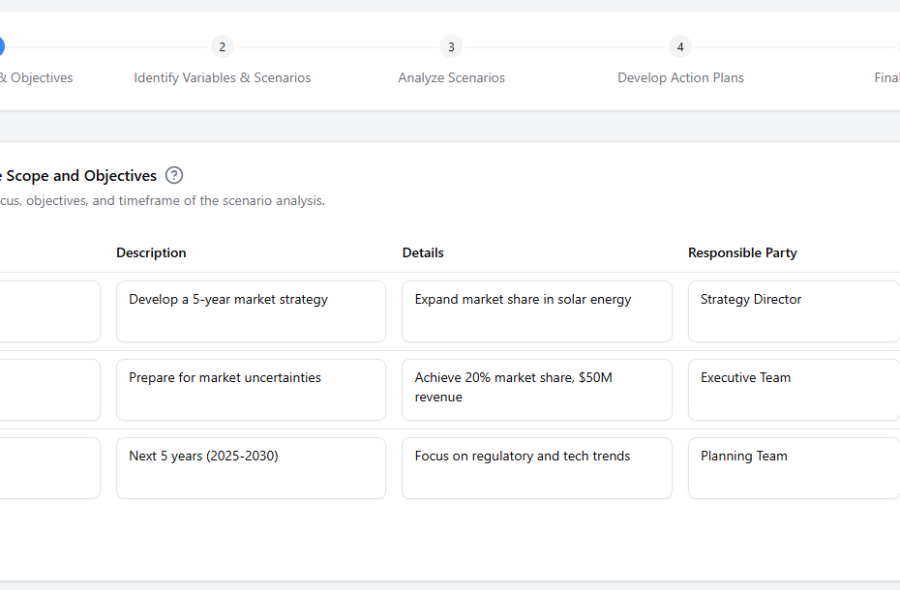Click the 'Expand market share in solar energy' field
Screen dimensions: 900x590
coord(536,311)
